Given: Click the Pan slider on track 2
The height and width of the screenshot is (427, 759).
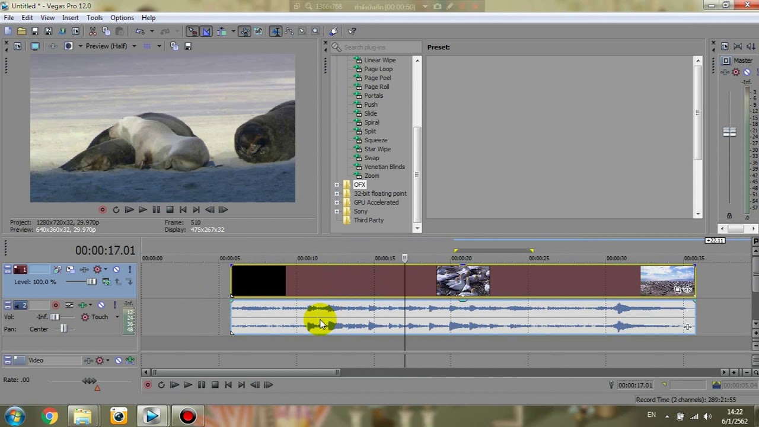Looking at the screenshot, I should point(65,329).
